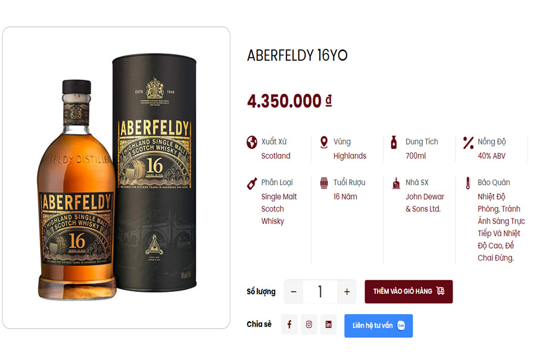Click the pin icon next to Phân Loại
This screenshot has width=536, height=357.
click(251, 183)
